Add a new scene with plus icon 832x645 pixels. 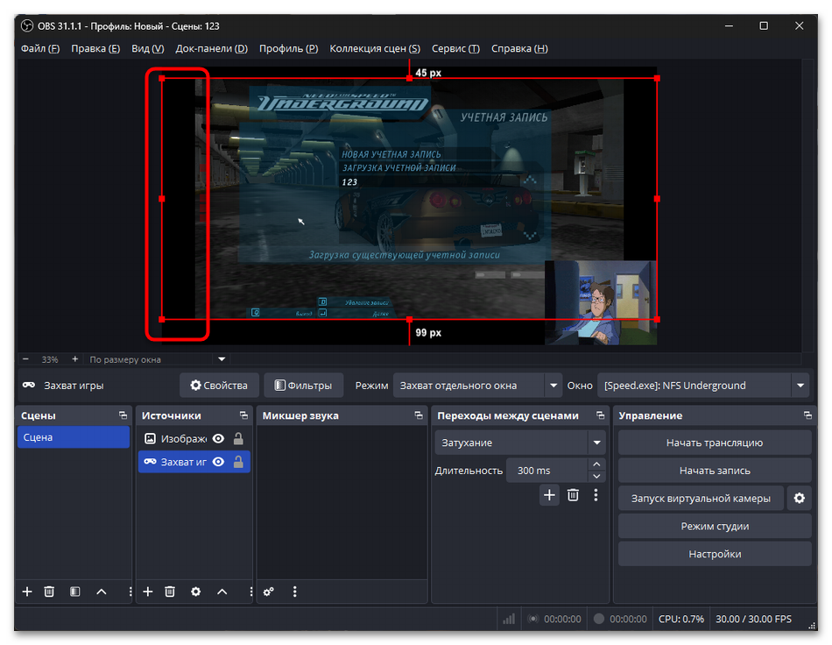click(27, 592)
